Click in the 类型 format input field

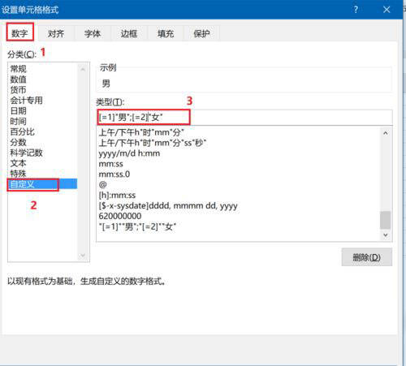pyautogui.click(x=244, y=118)
